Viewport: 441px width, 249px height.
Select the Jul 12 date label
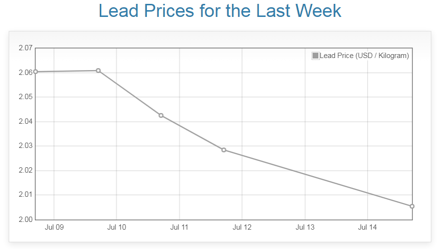click(242, 227)
